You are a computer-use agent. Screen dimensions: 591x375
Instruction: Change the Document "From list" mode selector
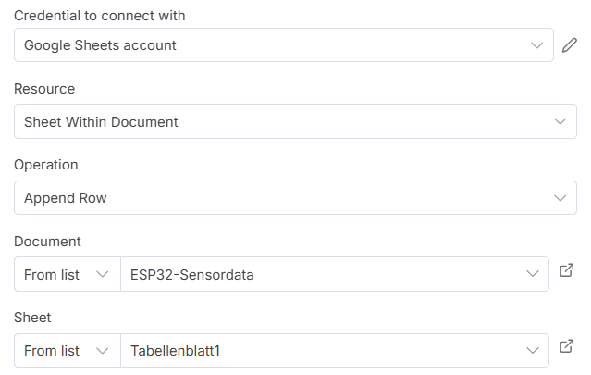[x=67, y=275]
